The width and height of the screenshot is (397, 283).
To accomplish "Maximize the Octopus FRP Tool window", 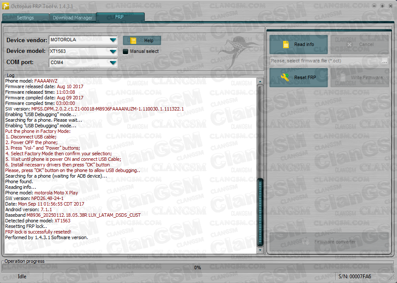I will [382, 6].
